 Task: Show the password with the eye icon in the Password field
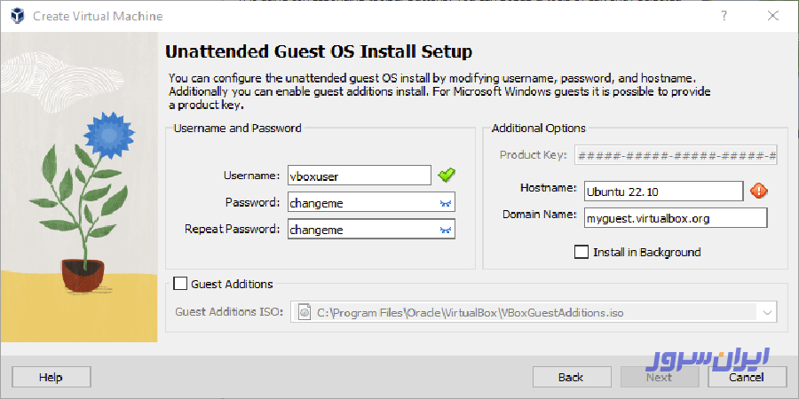(446, 203)
